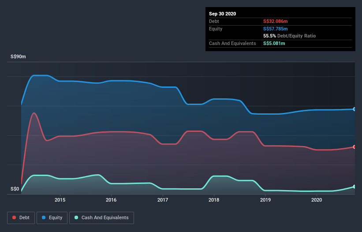
Task: Click the S$90m y-axis label
Action: [x=18, y=56]
